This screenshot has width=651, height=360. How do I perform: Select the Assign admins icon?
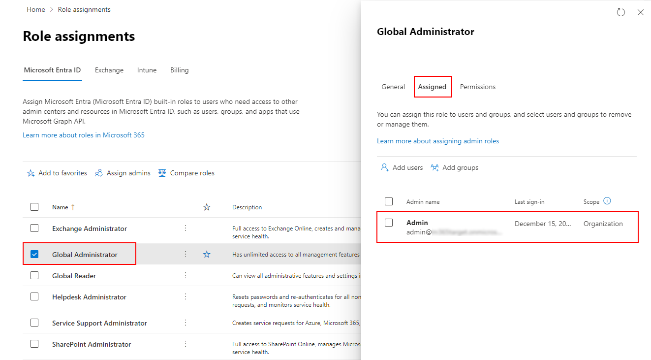[99, 173]
